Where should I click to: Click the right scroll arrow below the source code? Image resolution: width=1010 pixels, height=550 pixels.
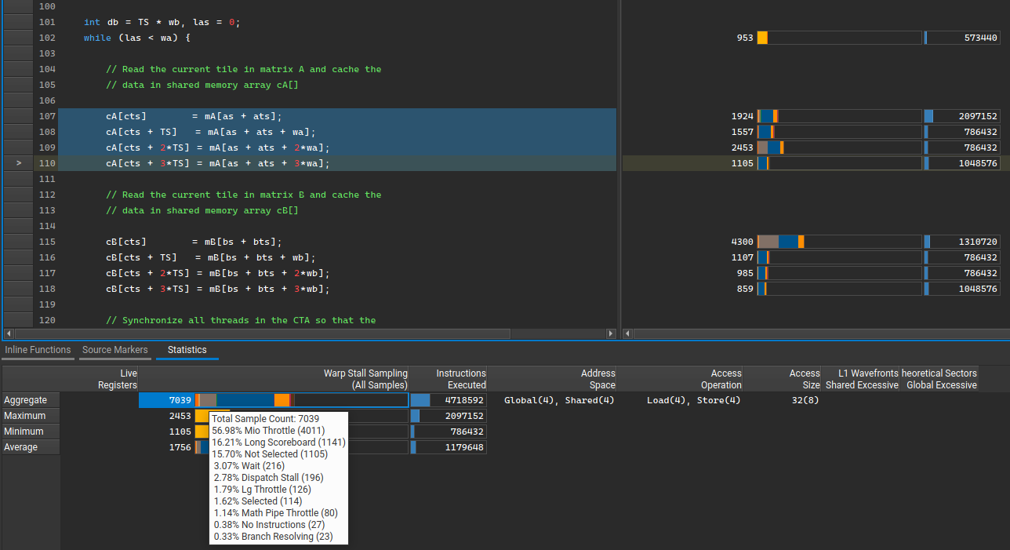(x=611, y=333)
